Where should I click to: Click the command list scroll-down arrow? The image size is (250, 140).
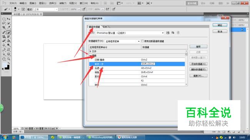[x=186, y=84]
